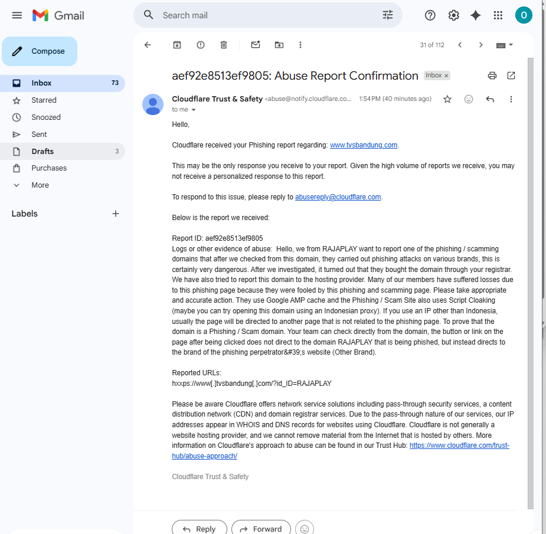The height and width of the screenshot is (534, 546).
Task: Click the reply arrow in header
Action: click(x=490, y=99)
